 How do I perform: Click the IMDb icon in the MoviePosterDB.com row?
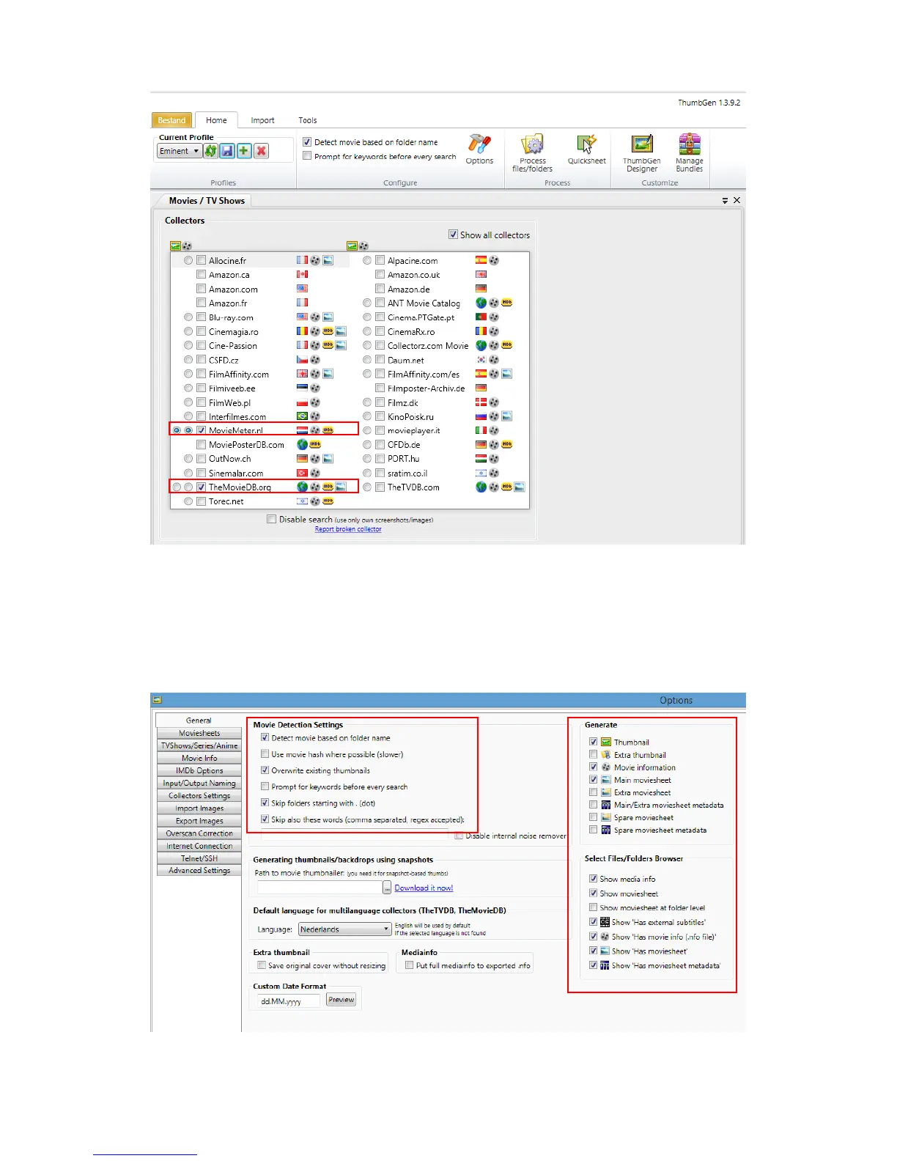(315, 445)
